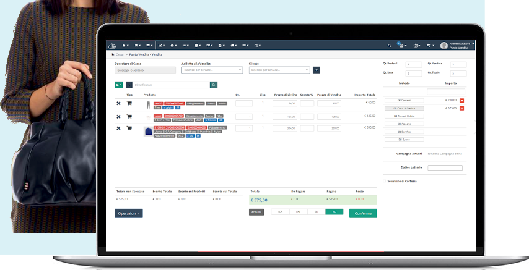Click the Codice Lotteria input field

[445, 167]
